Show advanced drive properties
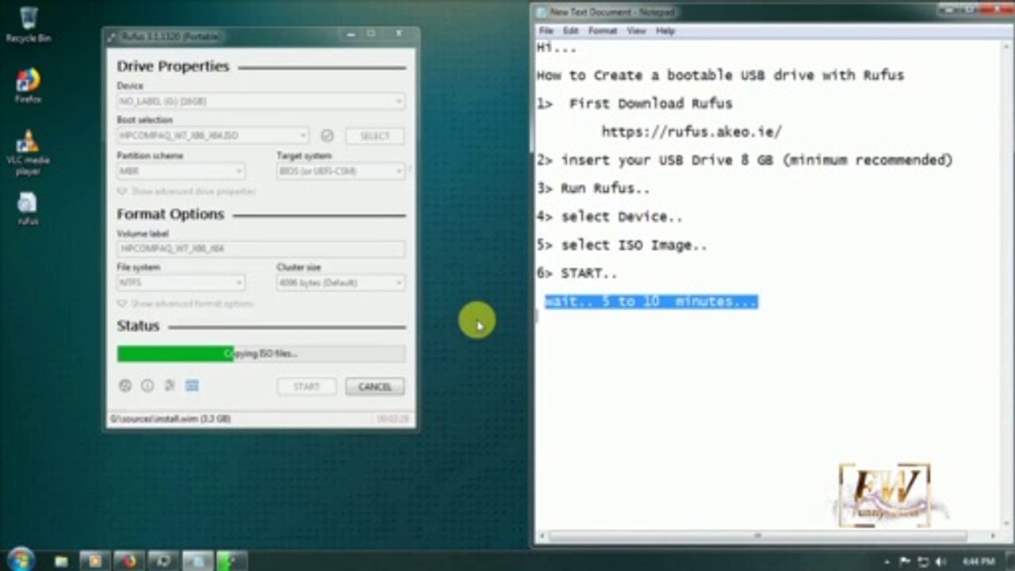This screenshot has height=571, width=1015. coord(186,191)
